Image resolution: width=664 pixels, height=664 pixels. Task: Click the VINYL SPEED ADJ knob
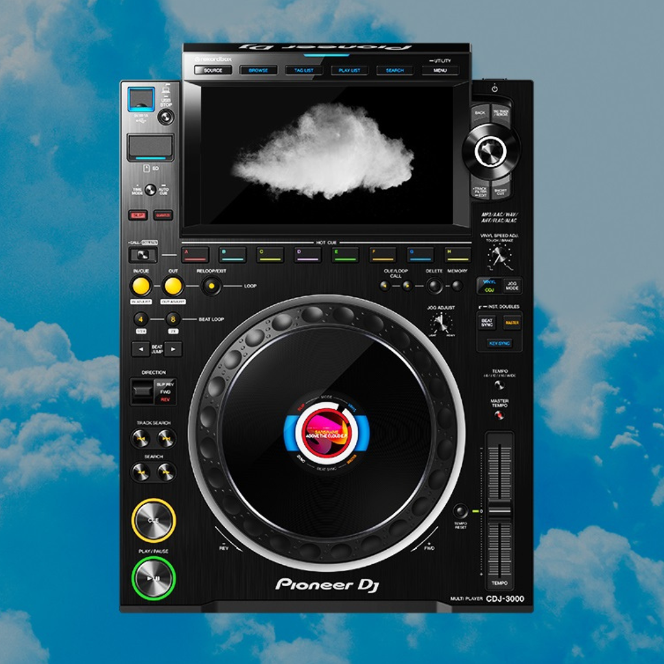[x=500, y=255]
